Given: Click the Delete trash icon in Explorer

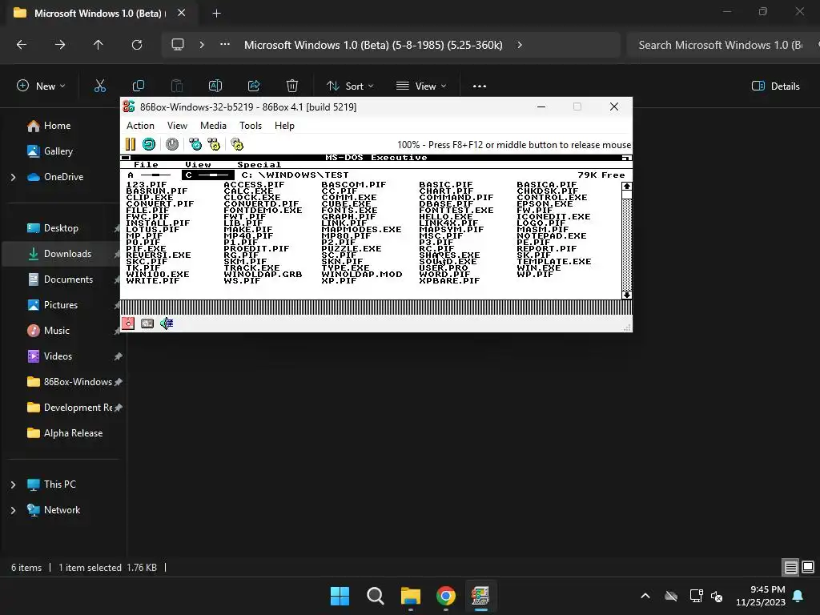Looking at the screenshot, I should (x=292, y=86).
